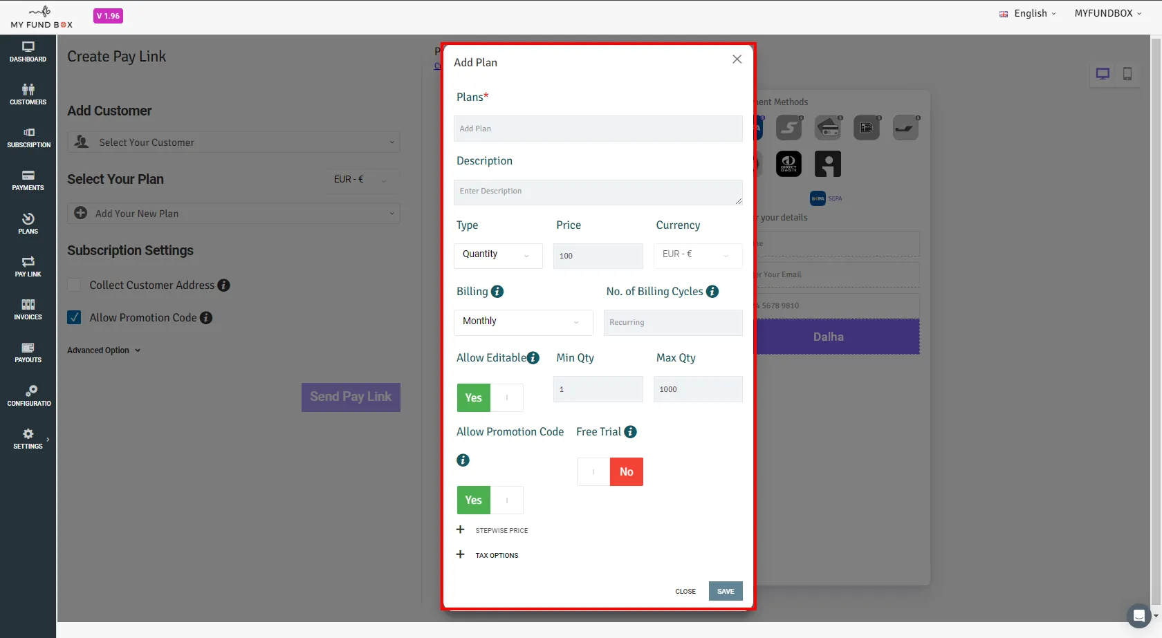Click the No. of Billing Cycles info icon
The width and height of the screenshot is (1162, 638).
pos(712,292)
